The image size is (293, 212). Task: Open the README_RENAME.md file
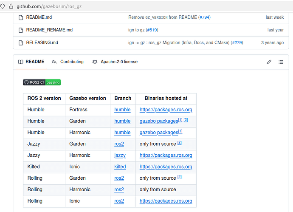pos(49,30)
